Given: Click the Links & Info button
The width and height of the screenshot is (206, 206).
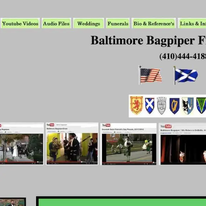Looking at the screenshot, I should click(192, 23).
